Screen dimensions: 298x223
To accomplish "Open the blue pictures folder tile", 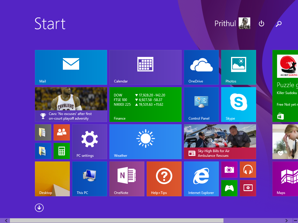I will tap(43, 151).
